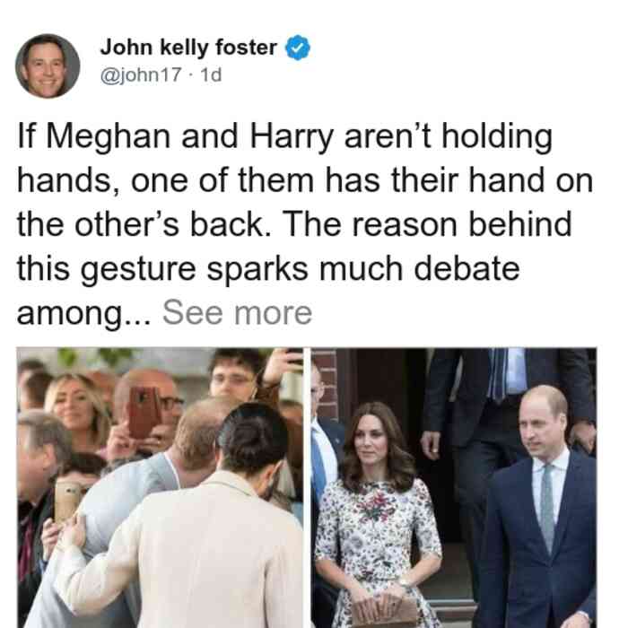Click the brown clutch bag in the right photo
The height and width of the screenshot is (628, 628).
tap(385, 611)
